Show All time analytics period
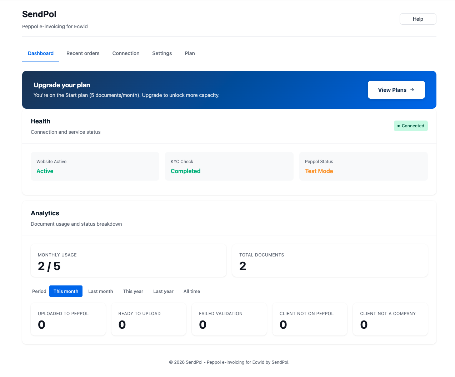This screenshot has height=377, width=455. tap(192, 291)
